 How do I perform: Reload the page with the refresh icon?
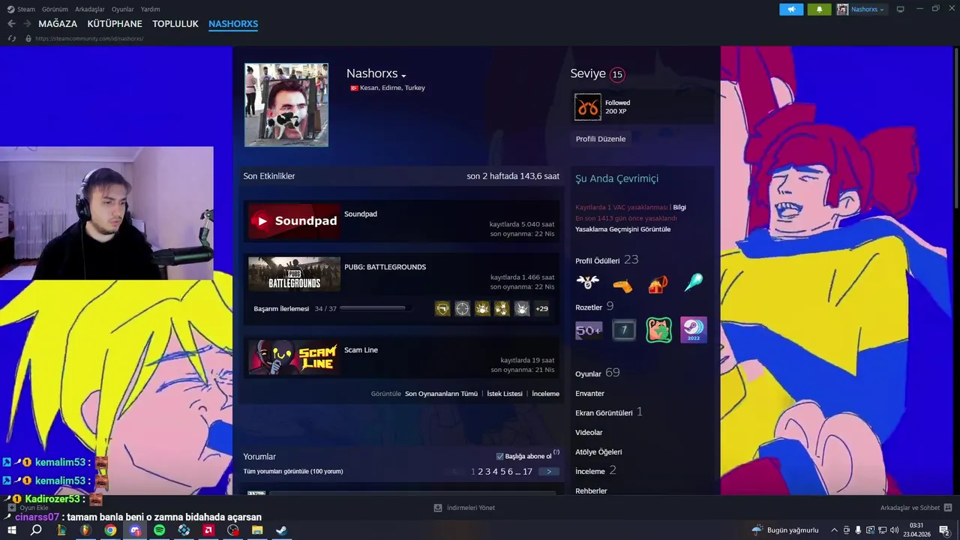tap(12, 38)
